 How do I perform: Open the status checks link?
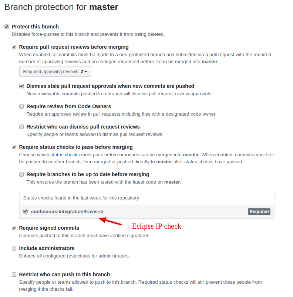click(65, 154)
